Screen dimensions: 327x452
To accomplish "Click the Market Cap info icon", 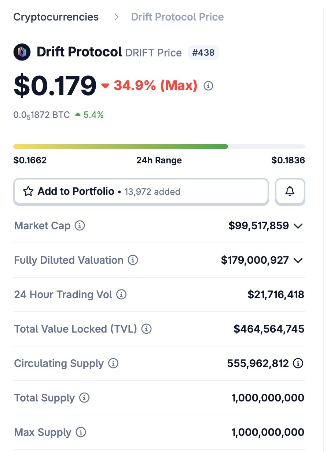I will click(x=80, y=226).
